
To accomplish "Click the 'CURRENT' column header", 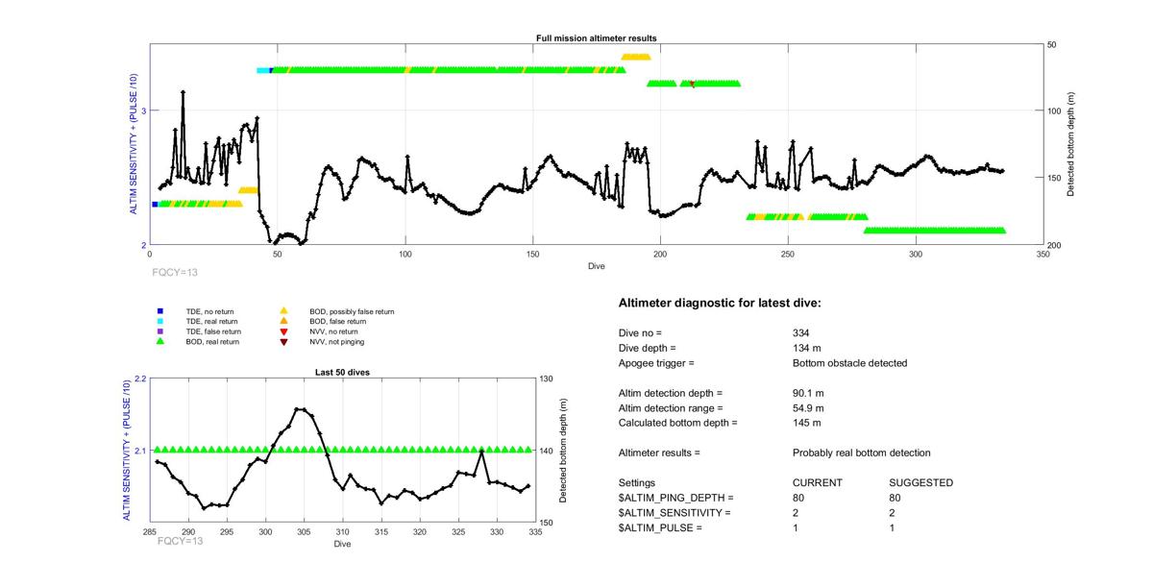I will click(x=818, y=483).
